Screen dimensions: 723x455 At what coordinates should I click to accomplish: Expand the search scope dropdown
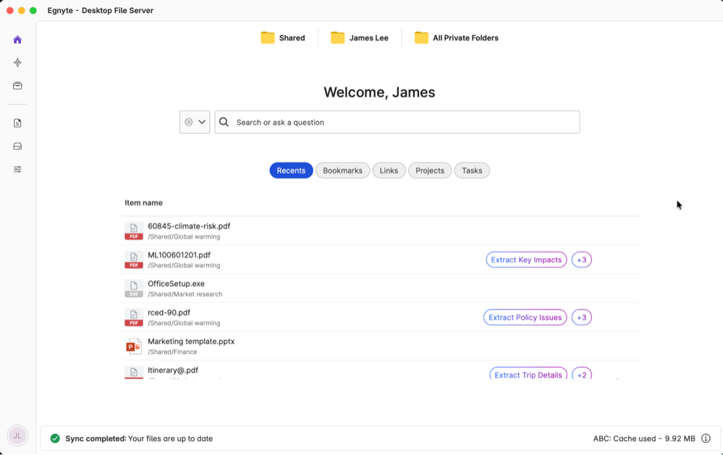click(195, 122)
